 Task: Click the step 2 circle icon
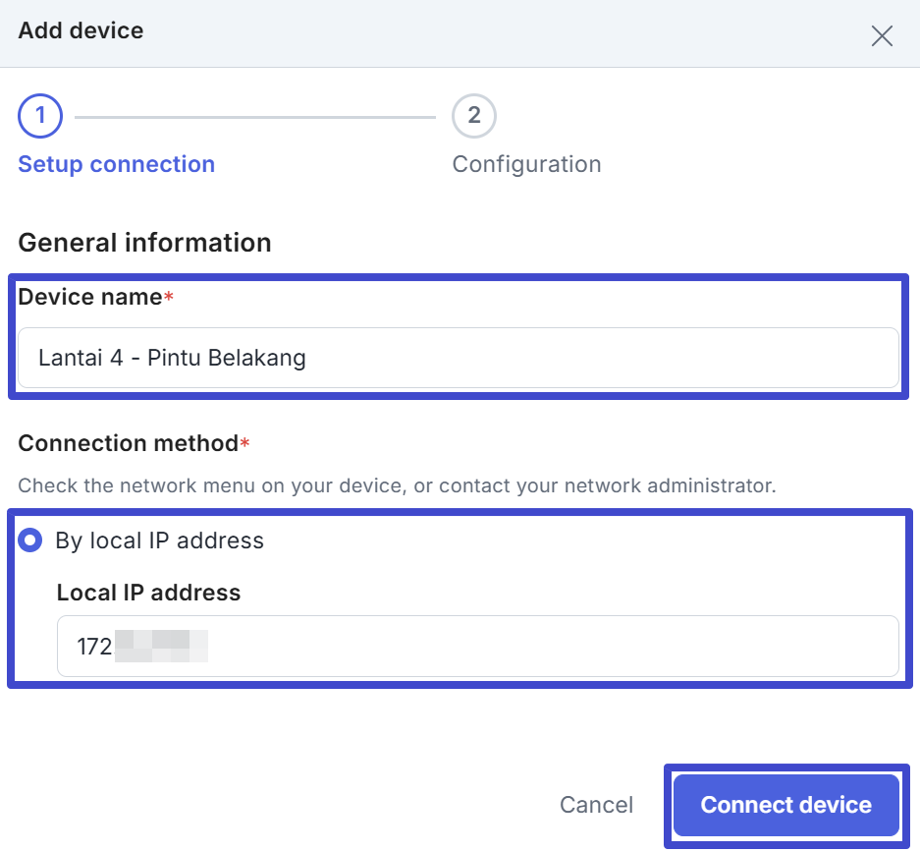pyautogui.click(x=473, y=116)
